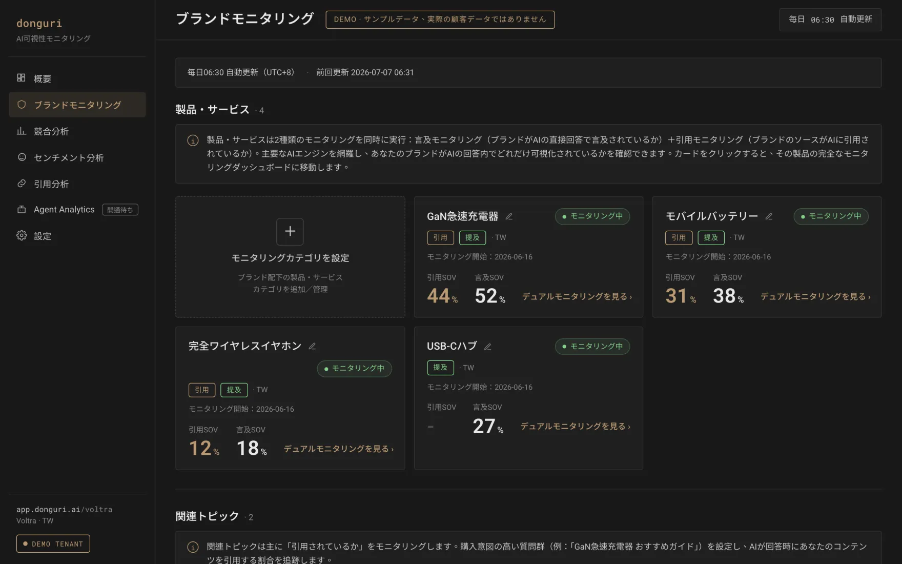The width and height of the screenshot is (902, 564).
Task: Click the Agent Analytics robot icon
Action: [21, 210]
